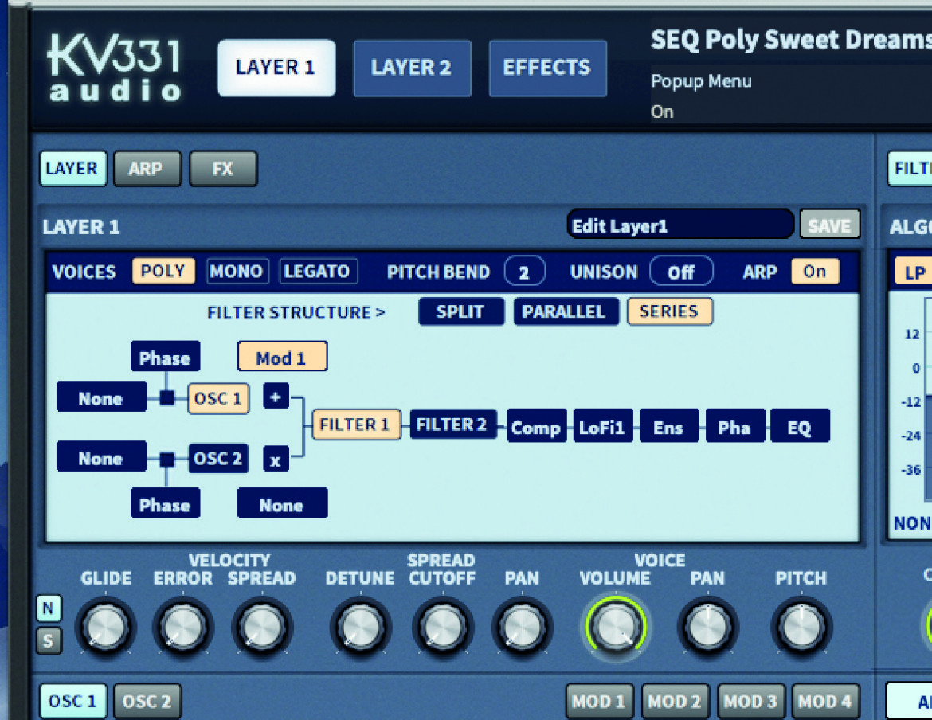Screen dimensions: 932x720
Task: Select POLY voices mode
Action: (163, 271)
